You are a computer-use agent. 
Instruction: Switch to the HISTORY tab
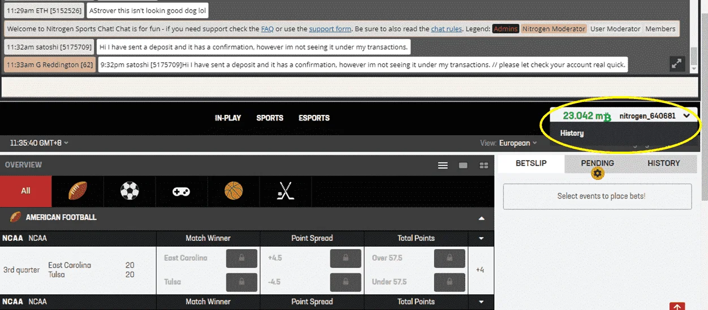tap(663, 163)
